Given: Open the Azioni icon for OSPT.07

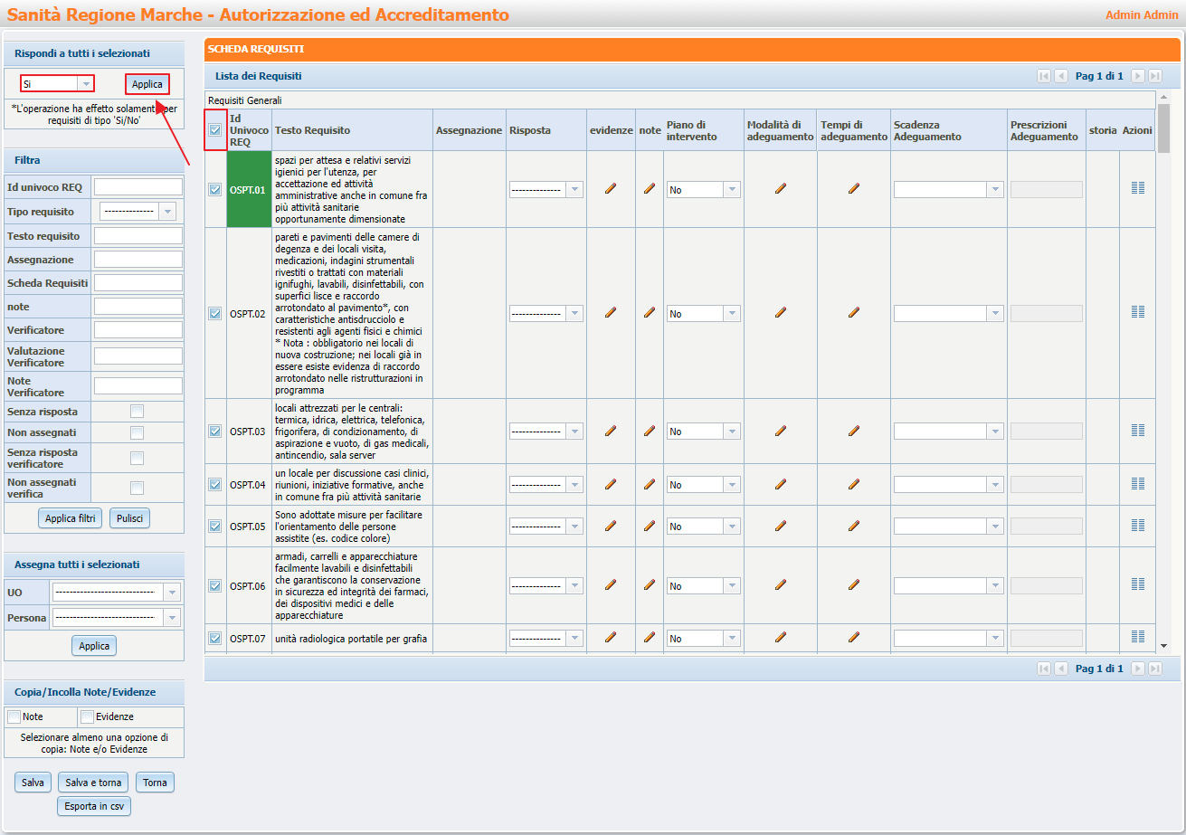Looking at the screenshot, I should [1138, 637].
